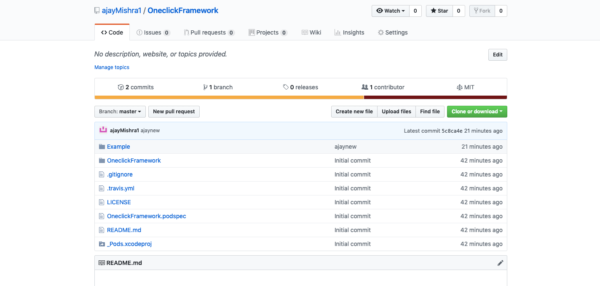Click the license scale icon beside MIT
600x286 pixels.
click(x=460, y=87)
